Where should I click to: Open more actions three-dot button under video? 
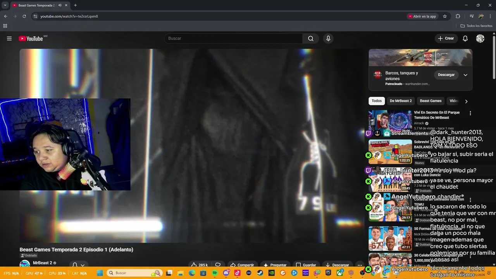[x=360, y=265]
